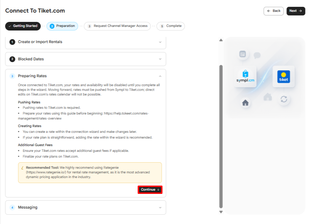Click the Pushing Rates subheading
Viewport: 312px width, 224px height.
click(29, 102)
